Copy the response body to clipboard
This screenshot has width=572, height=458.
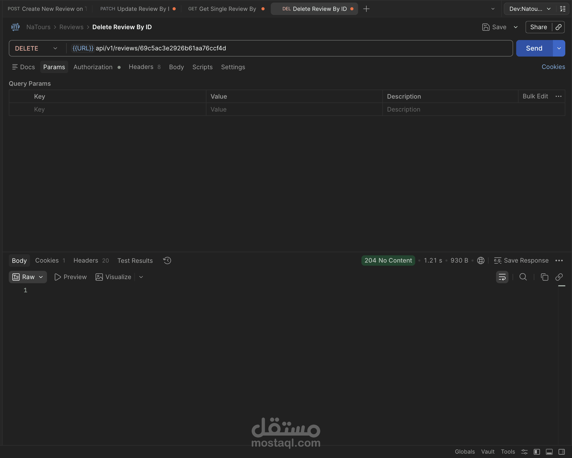point(544,277)
